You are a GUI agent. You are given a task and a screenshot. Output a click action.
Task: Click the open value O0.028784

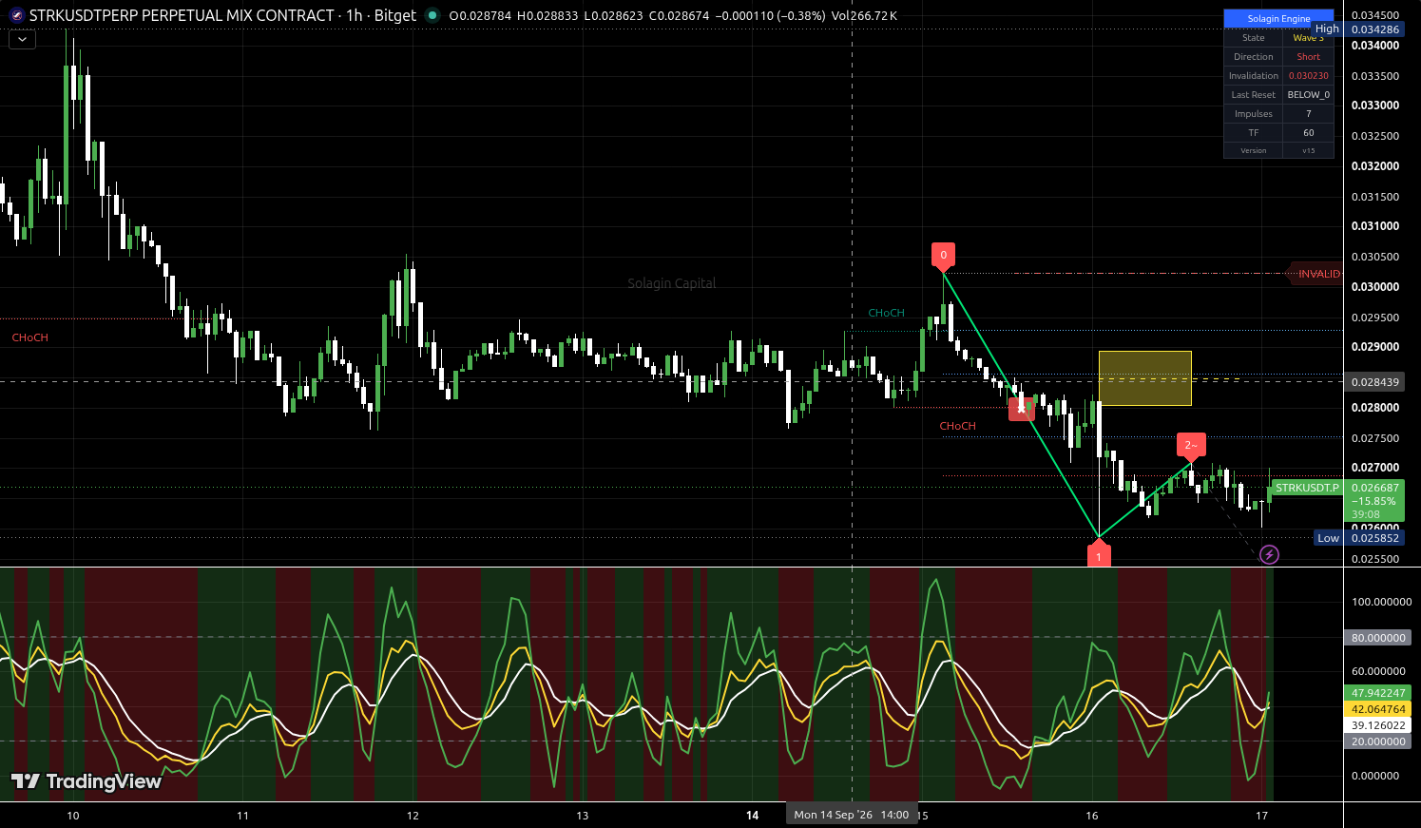(481, 15)
